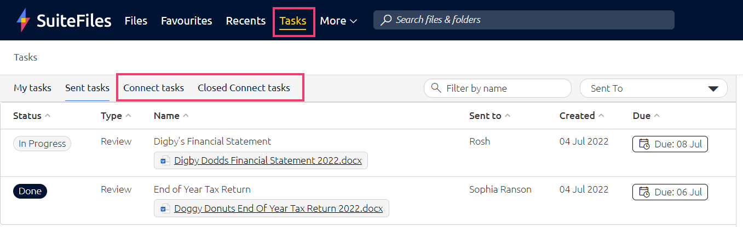Open the Sent To dropdown
This screenshot has width=743, height=227.
653,88
